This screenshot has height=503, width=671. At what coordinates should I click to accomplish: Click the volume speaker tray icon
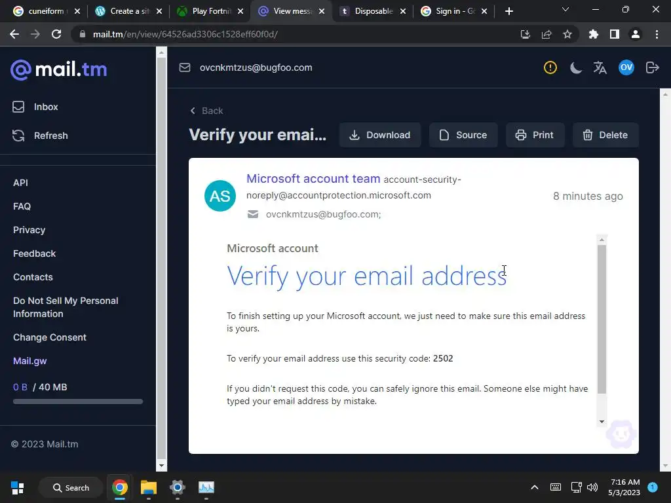[x=592, y=487]
